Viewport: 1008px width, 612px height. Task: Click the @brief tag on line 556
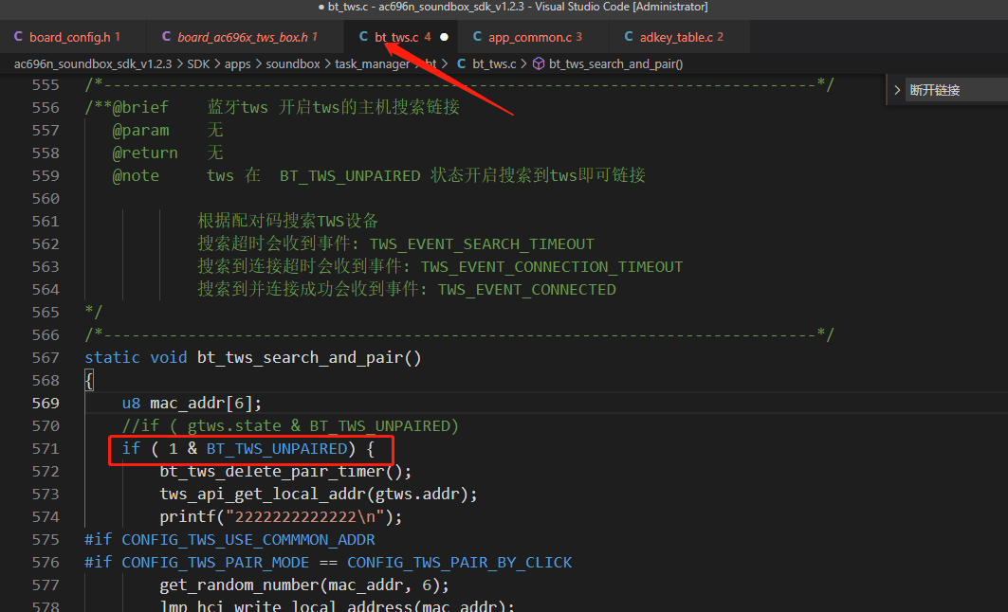pos(140,107)
